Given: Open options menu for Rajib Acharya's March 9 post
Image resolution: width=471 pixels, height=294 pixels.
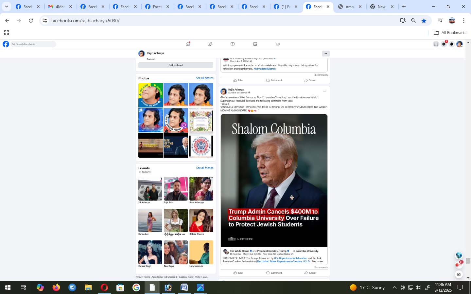Looking at the screenshot, I should pyautogui.click(x=324, y=91).
